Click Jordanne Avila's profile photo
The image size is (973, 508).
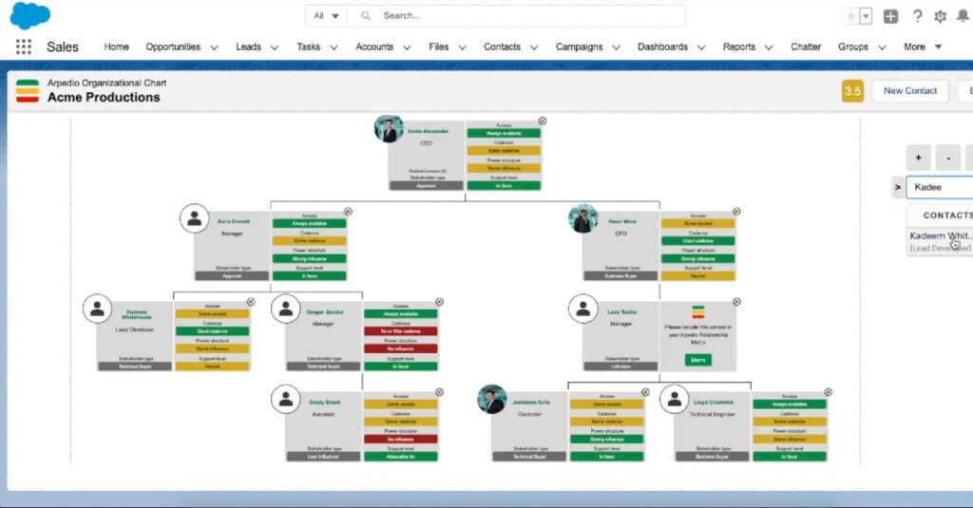tap(492, 399)
